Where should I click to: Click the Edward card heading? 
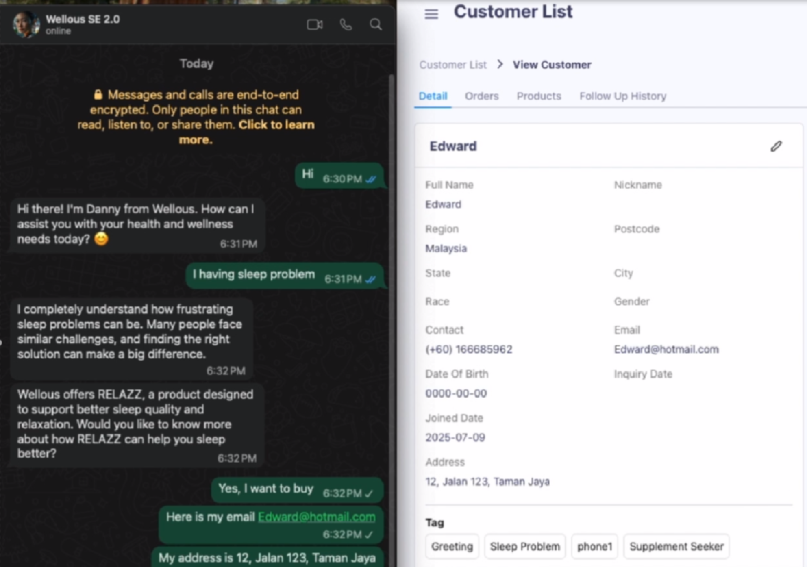453,146
